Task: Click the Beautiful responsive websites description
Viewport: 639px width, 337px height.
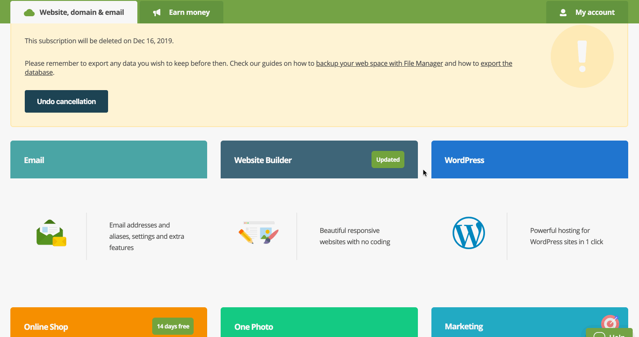Action: coord(355,237)
